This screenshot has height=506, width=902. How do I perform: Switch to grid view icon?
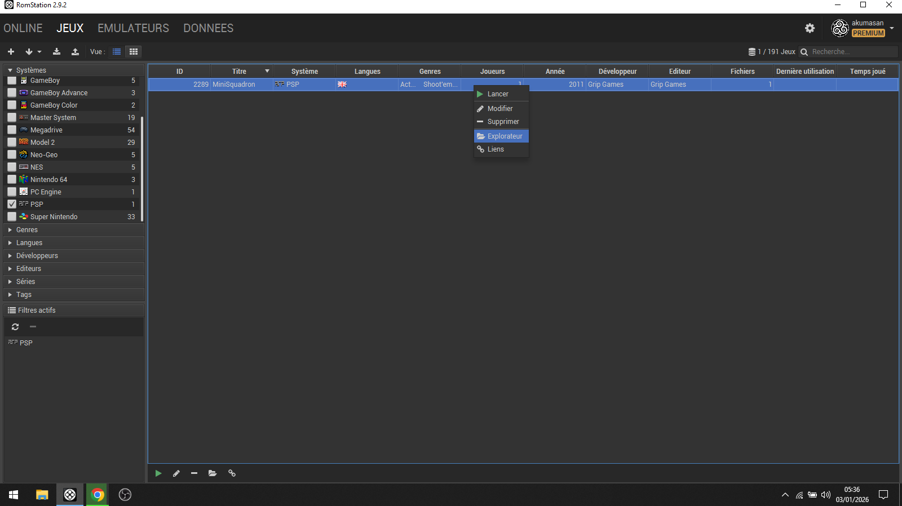134,52
